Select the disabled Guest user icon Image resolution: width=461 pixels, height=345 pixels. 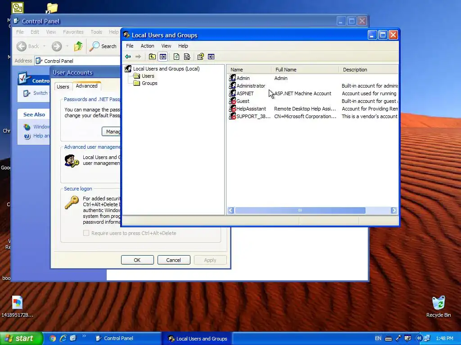tap(232, 101)
